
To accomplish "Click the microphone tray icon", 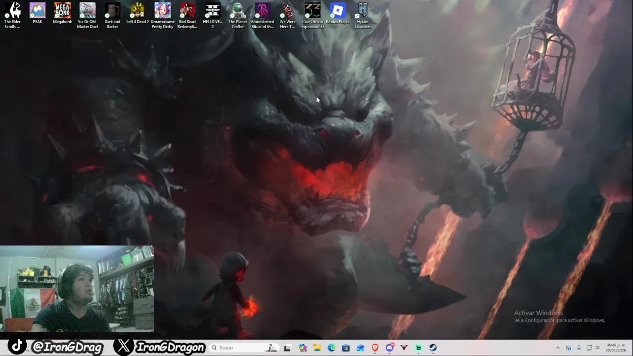I will pyautogui.click(x=579, y=348).
